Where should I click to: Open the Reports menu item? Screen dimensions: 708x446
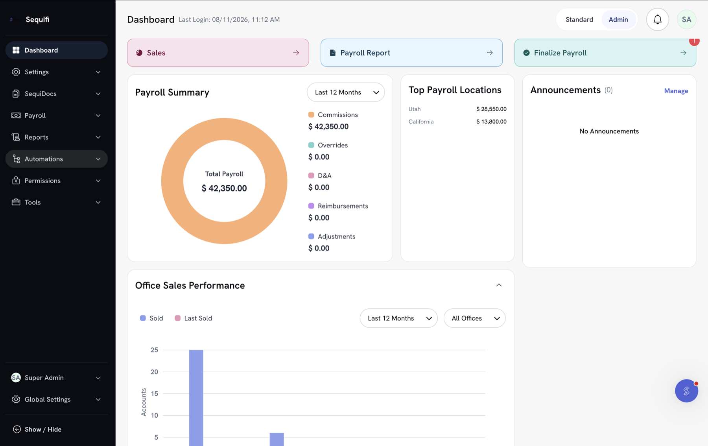[57, 137]
